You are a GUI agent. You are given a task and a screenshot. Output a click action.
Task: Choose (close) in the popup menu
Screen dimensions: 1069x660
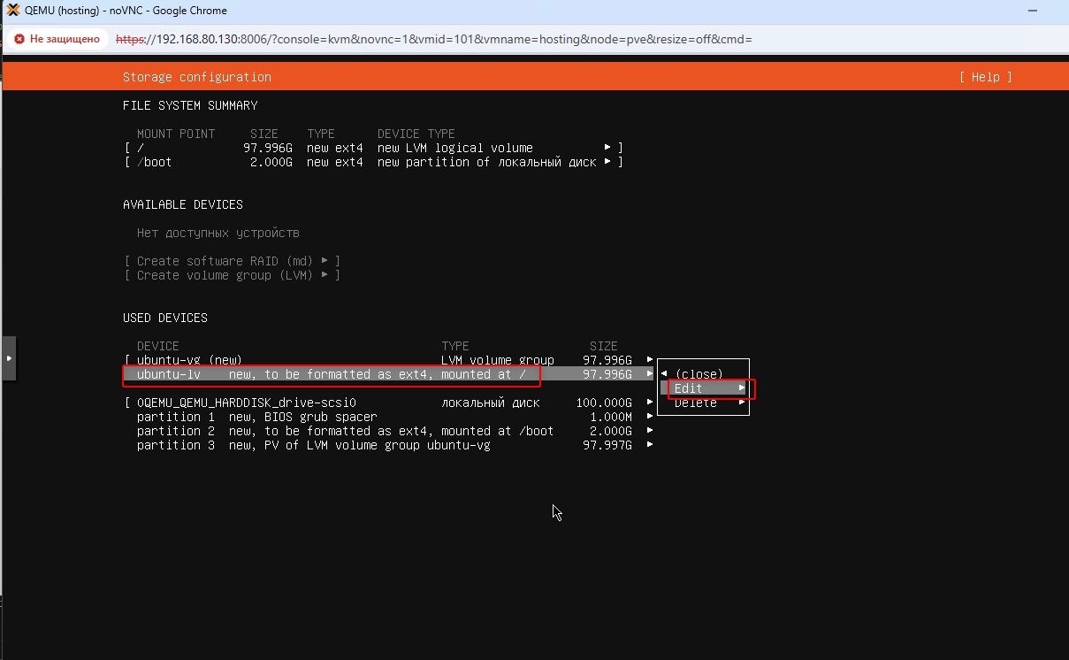click(699, 374)
